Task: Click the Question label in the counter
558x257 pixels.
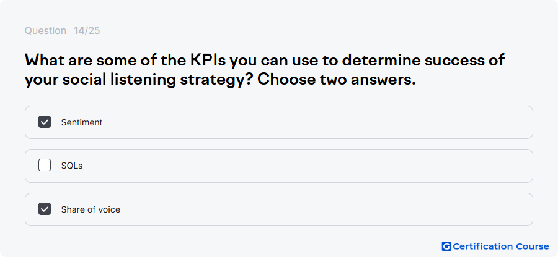Action: pyautogui.click(x=45, y=31)
